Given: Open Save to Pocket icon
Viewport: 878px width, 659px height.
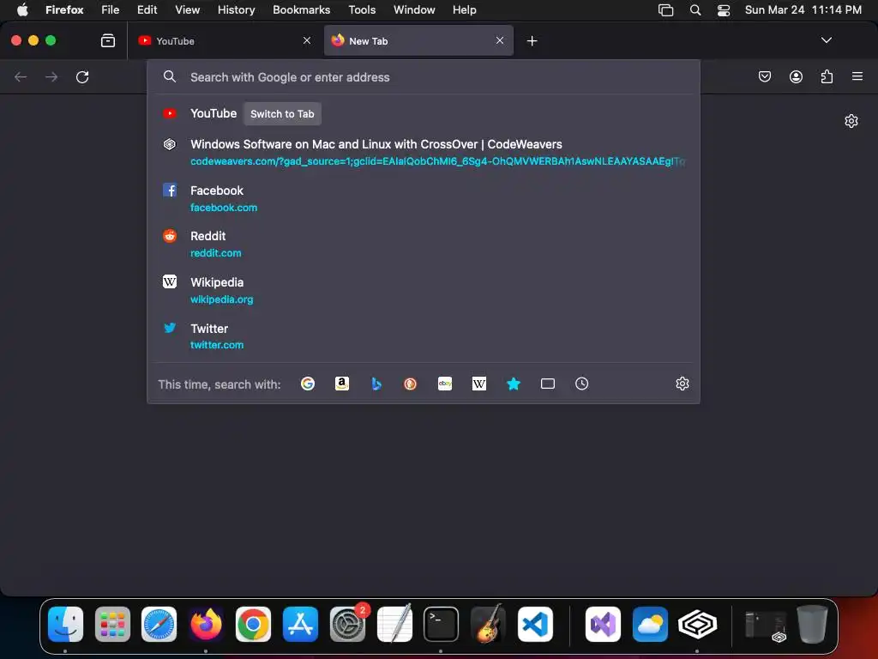Looking at the screenshot, I should click(x=764, y=76).
